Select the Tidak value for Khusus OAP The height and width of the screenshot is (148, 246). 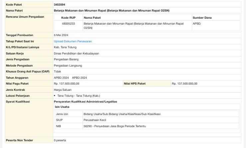tap(57, 72)
